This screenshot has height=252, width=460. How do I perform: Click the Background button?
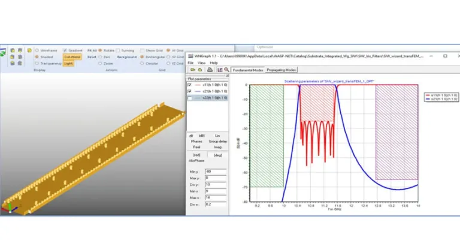[127, 57]
